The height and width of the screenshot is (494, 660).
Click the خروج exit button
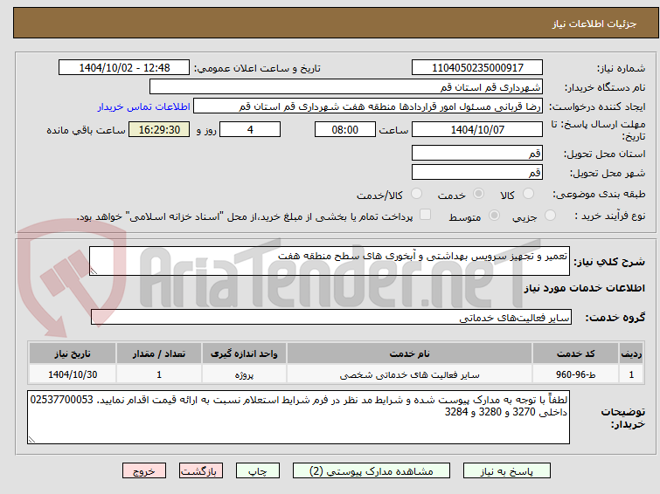point(144,471)
